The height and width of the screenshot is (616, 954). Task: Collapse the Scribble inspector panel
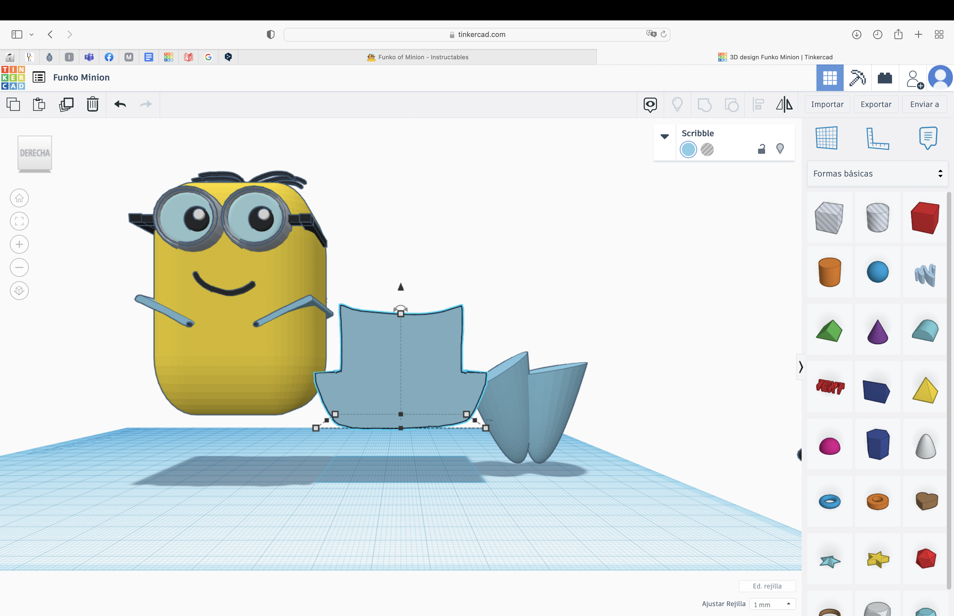coord(664,136)
